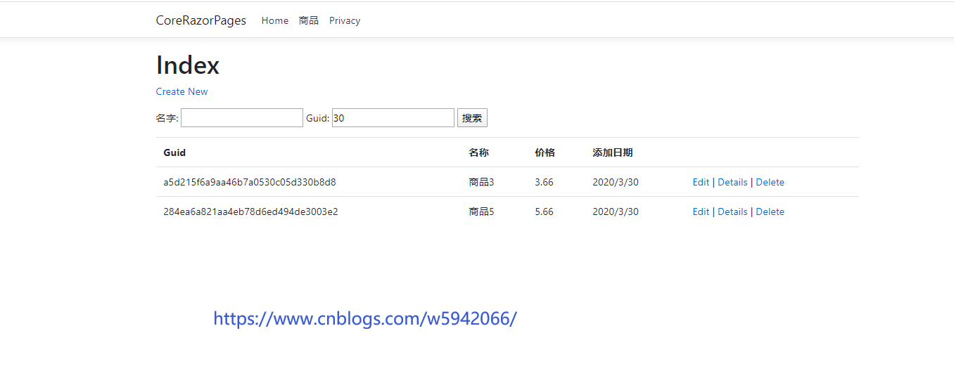The height and width of the screenshot is (371, 954).
Task: Click the Create New link
Action: click(182, 91)
